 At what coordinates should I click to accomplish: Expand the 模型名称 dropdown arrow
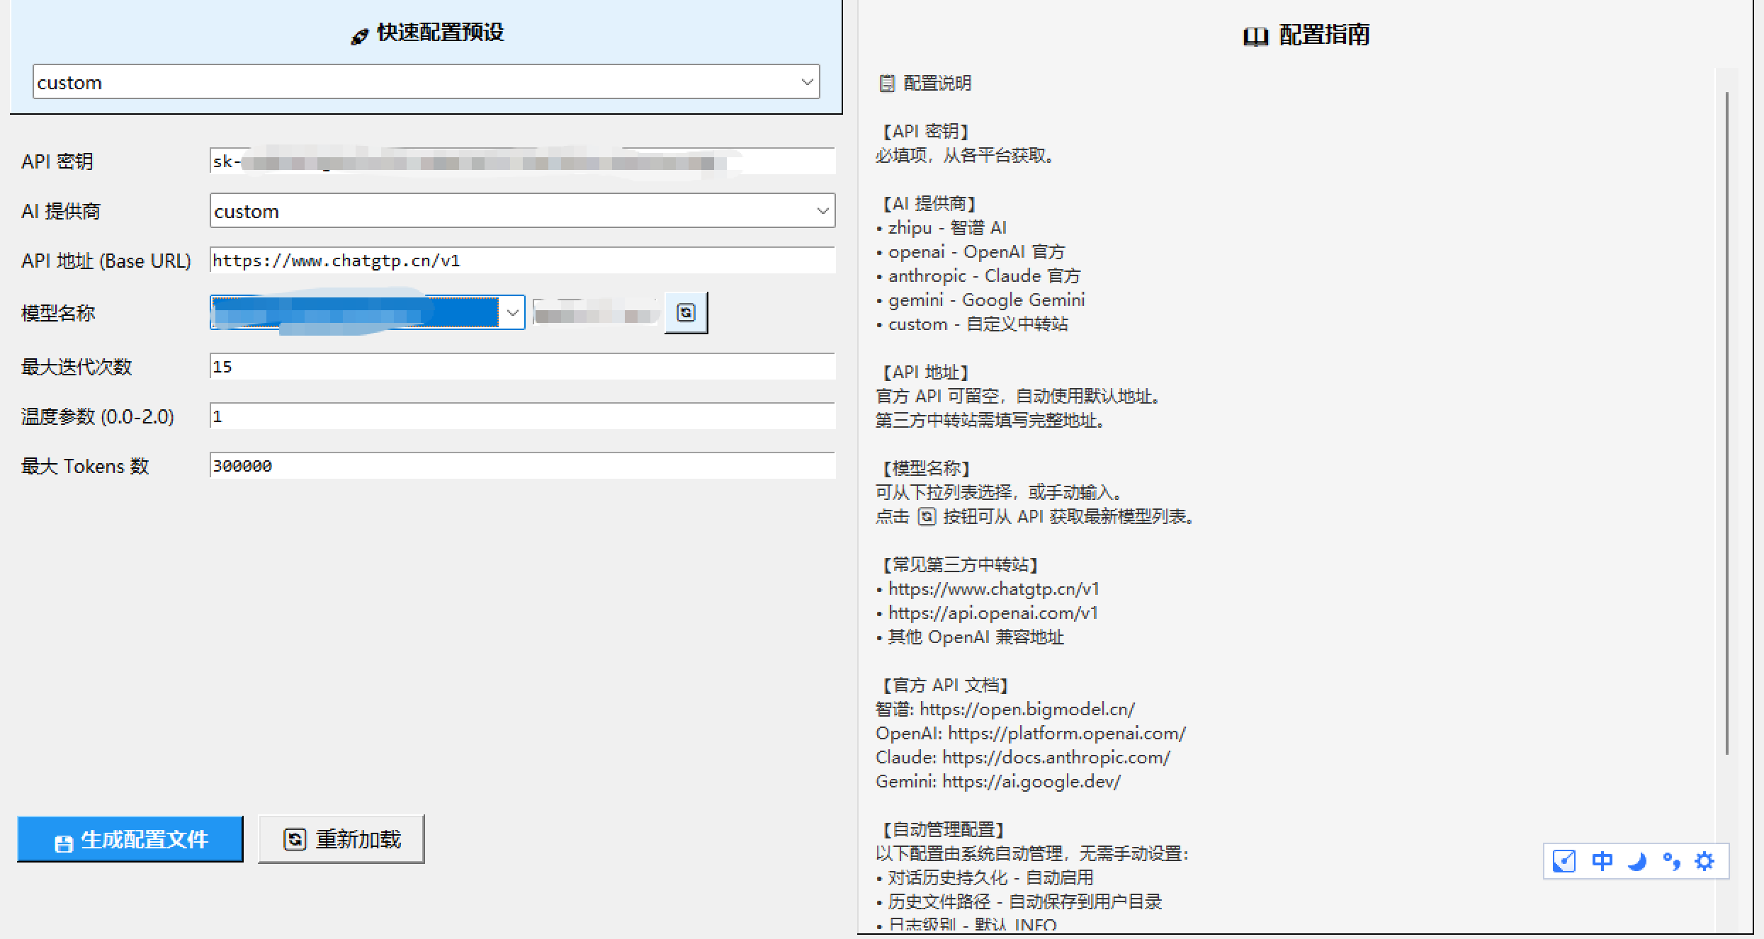512,312
